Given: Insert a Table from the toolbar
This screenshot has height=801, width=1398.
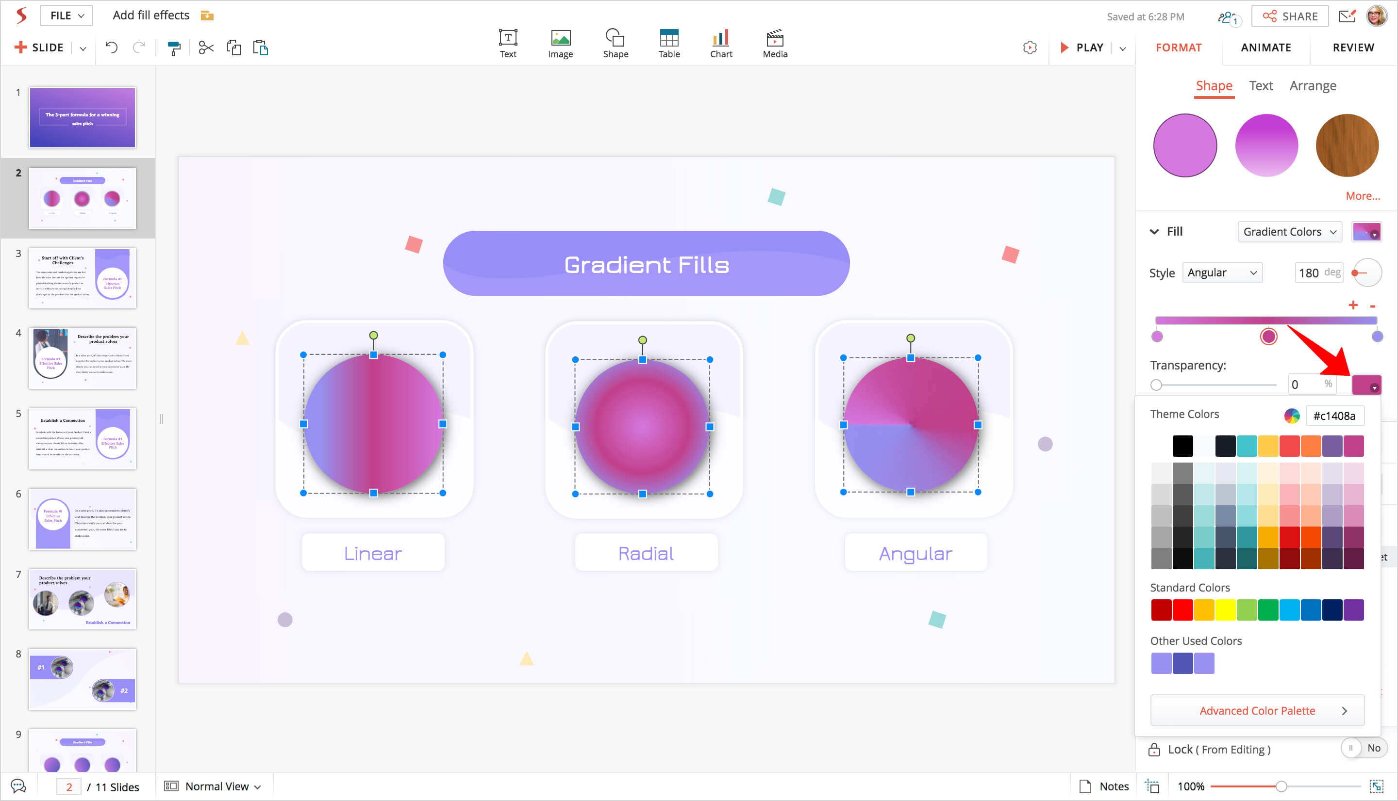Looking at the screenshot, I should tap(669, 43).
